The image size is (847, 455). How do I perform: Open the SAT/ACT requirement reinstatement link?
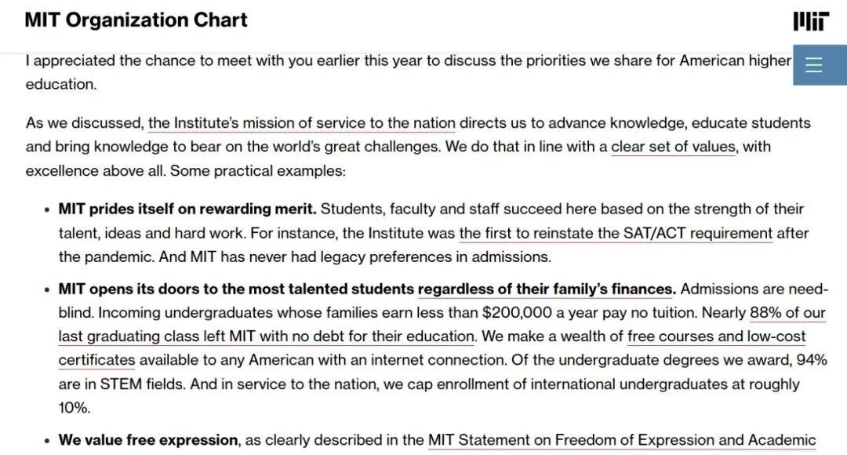click(616, 233)
